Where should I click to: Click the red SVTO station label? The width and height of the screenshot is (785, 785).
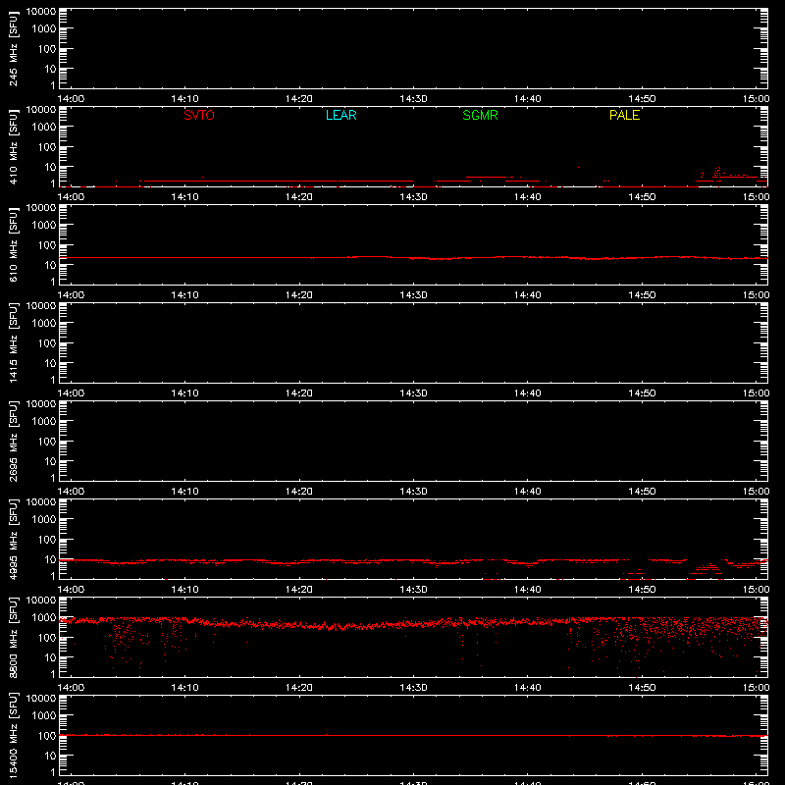pyautogui.click(x=199, y=115)
